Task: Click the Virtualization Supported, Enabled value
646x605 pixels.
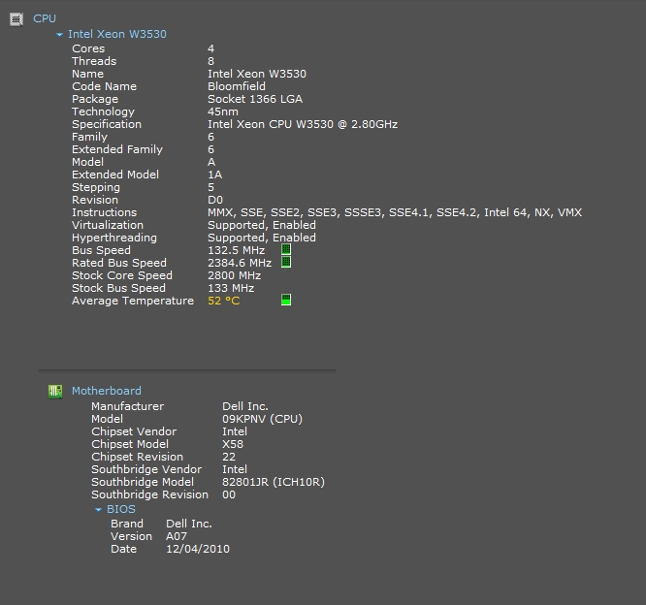Action: 262,225
